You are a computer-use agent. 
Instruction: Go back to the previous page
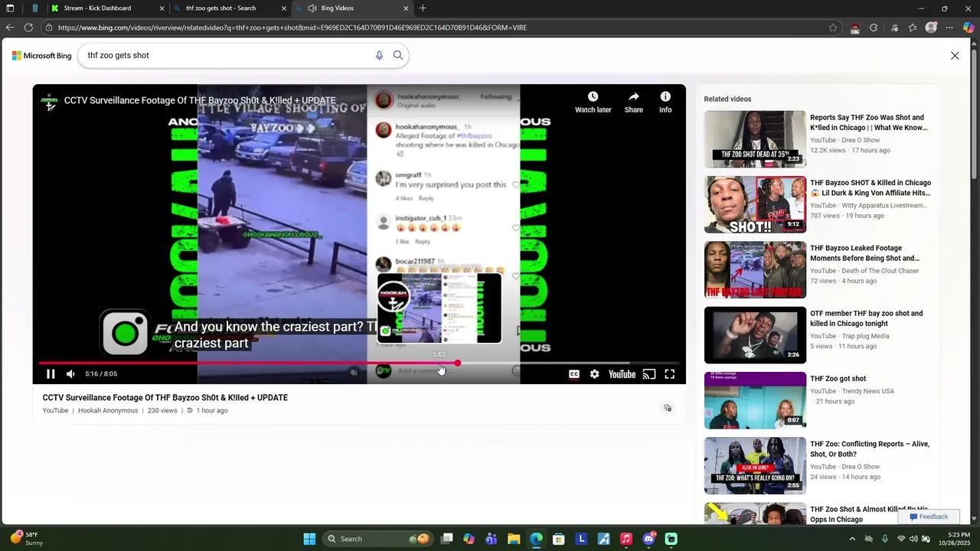[9, 28]
